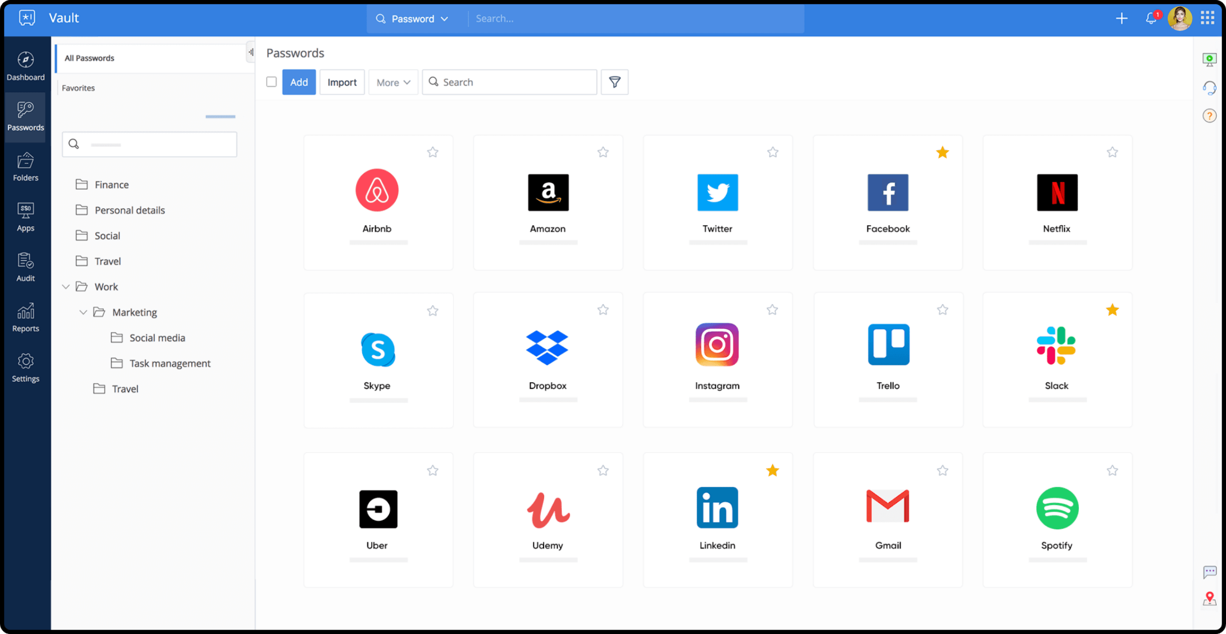Select All Passwords in the left panel
The height and width of the screenshot is (634, 1226).
[x=90, y=57]
